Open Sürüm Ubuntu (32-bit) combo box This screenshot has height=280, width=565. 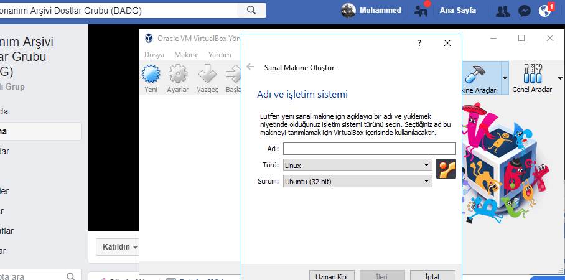357,181
